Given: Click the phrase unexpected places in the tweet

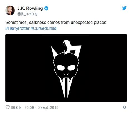Looking at the screenshot, I should (x=88, y=23).
